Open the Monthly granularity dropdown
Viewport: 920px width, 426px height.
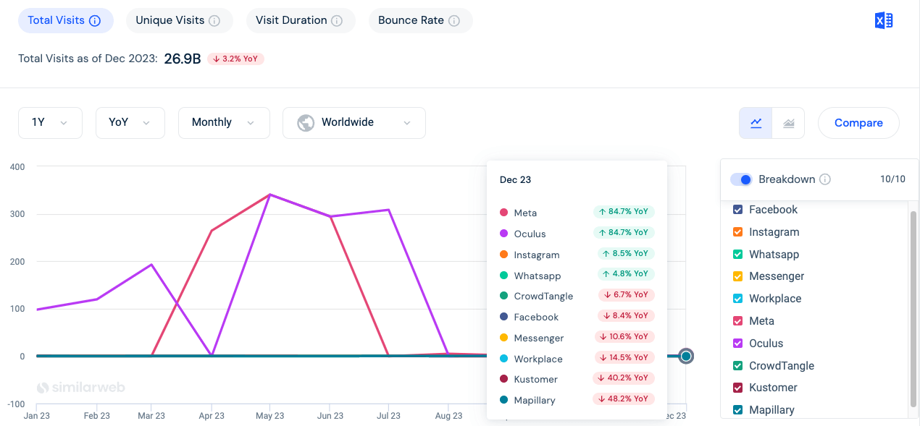(x=224, y=123)
